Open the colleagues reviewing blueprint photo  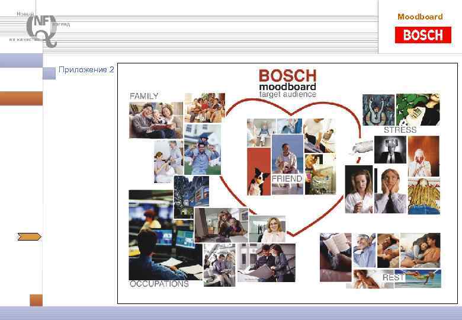267,263
